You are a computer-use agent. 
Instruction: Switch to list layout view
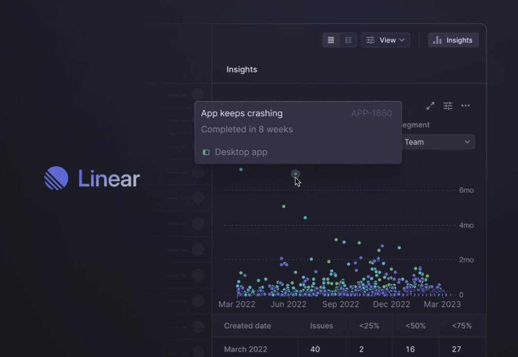[x=331, y=40]
